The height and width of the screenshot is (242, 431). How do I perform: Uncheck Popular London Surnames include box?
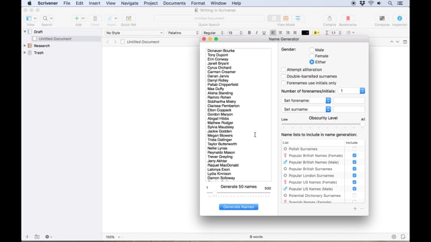(x=354, y=175)
